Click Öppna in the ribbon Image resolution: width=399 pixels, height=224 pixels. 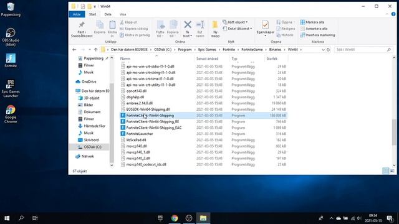286,22
